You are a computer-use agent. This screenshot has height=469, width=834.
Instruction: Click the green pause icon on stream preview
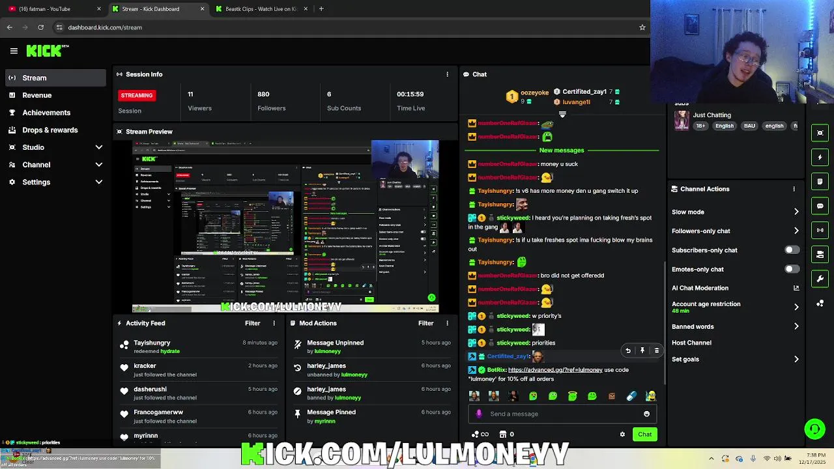click(431, 298)
